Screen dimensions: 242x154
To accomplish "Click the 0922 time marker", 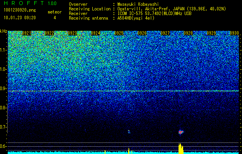I will coord(49,33).
